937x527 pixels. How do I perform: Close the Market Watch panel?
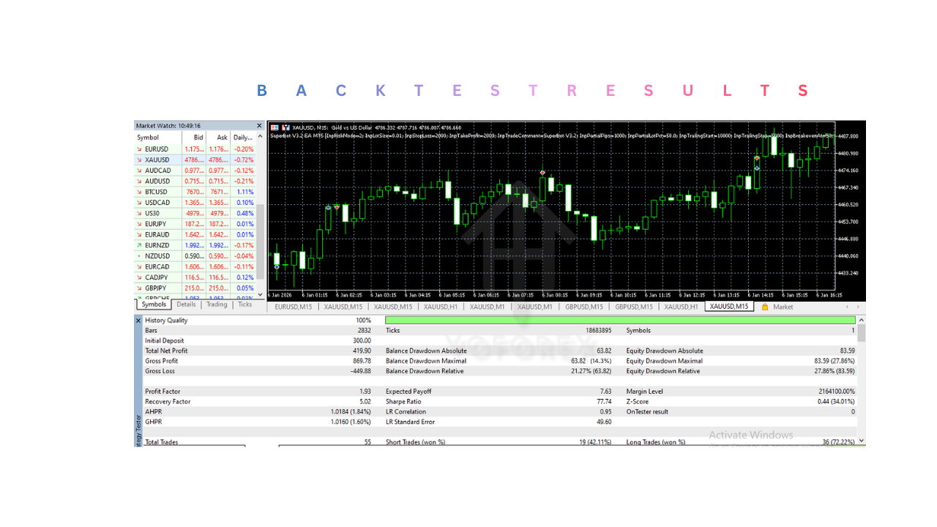point(258,126)
